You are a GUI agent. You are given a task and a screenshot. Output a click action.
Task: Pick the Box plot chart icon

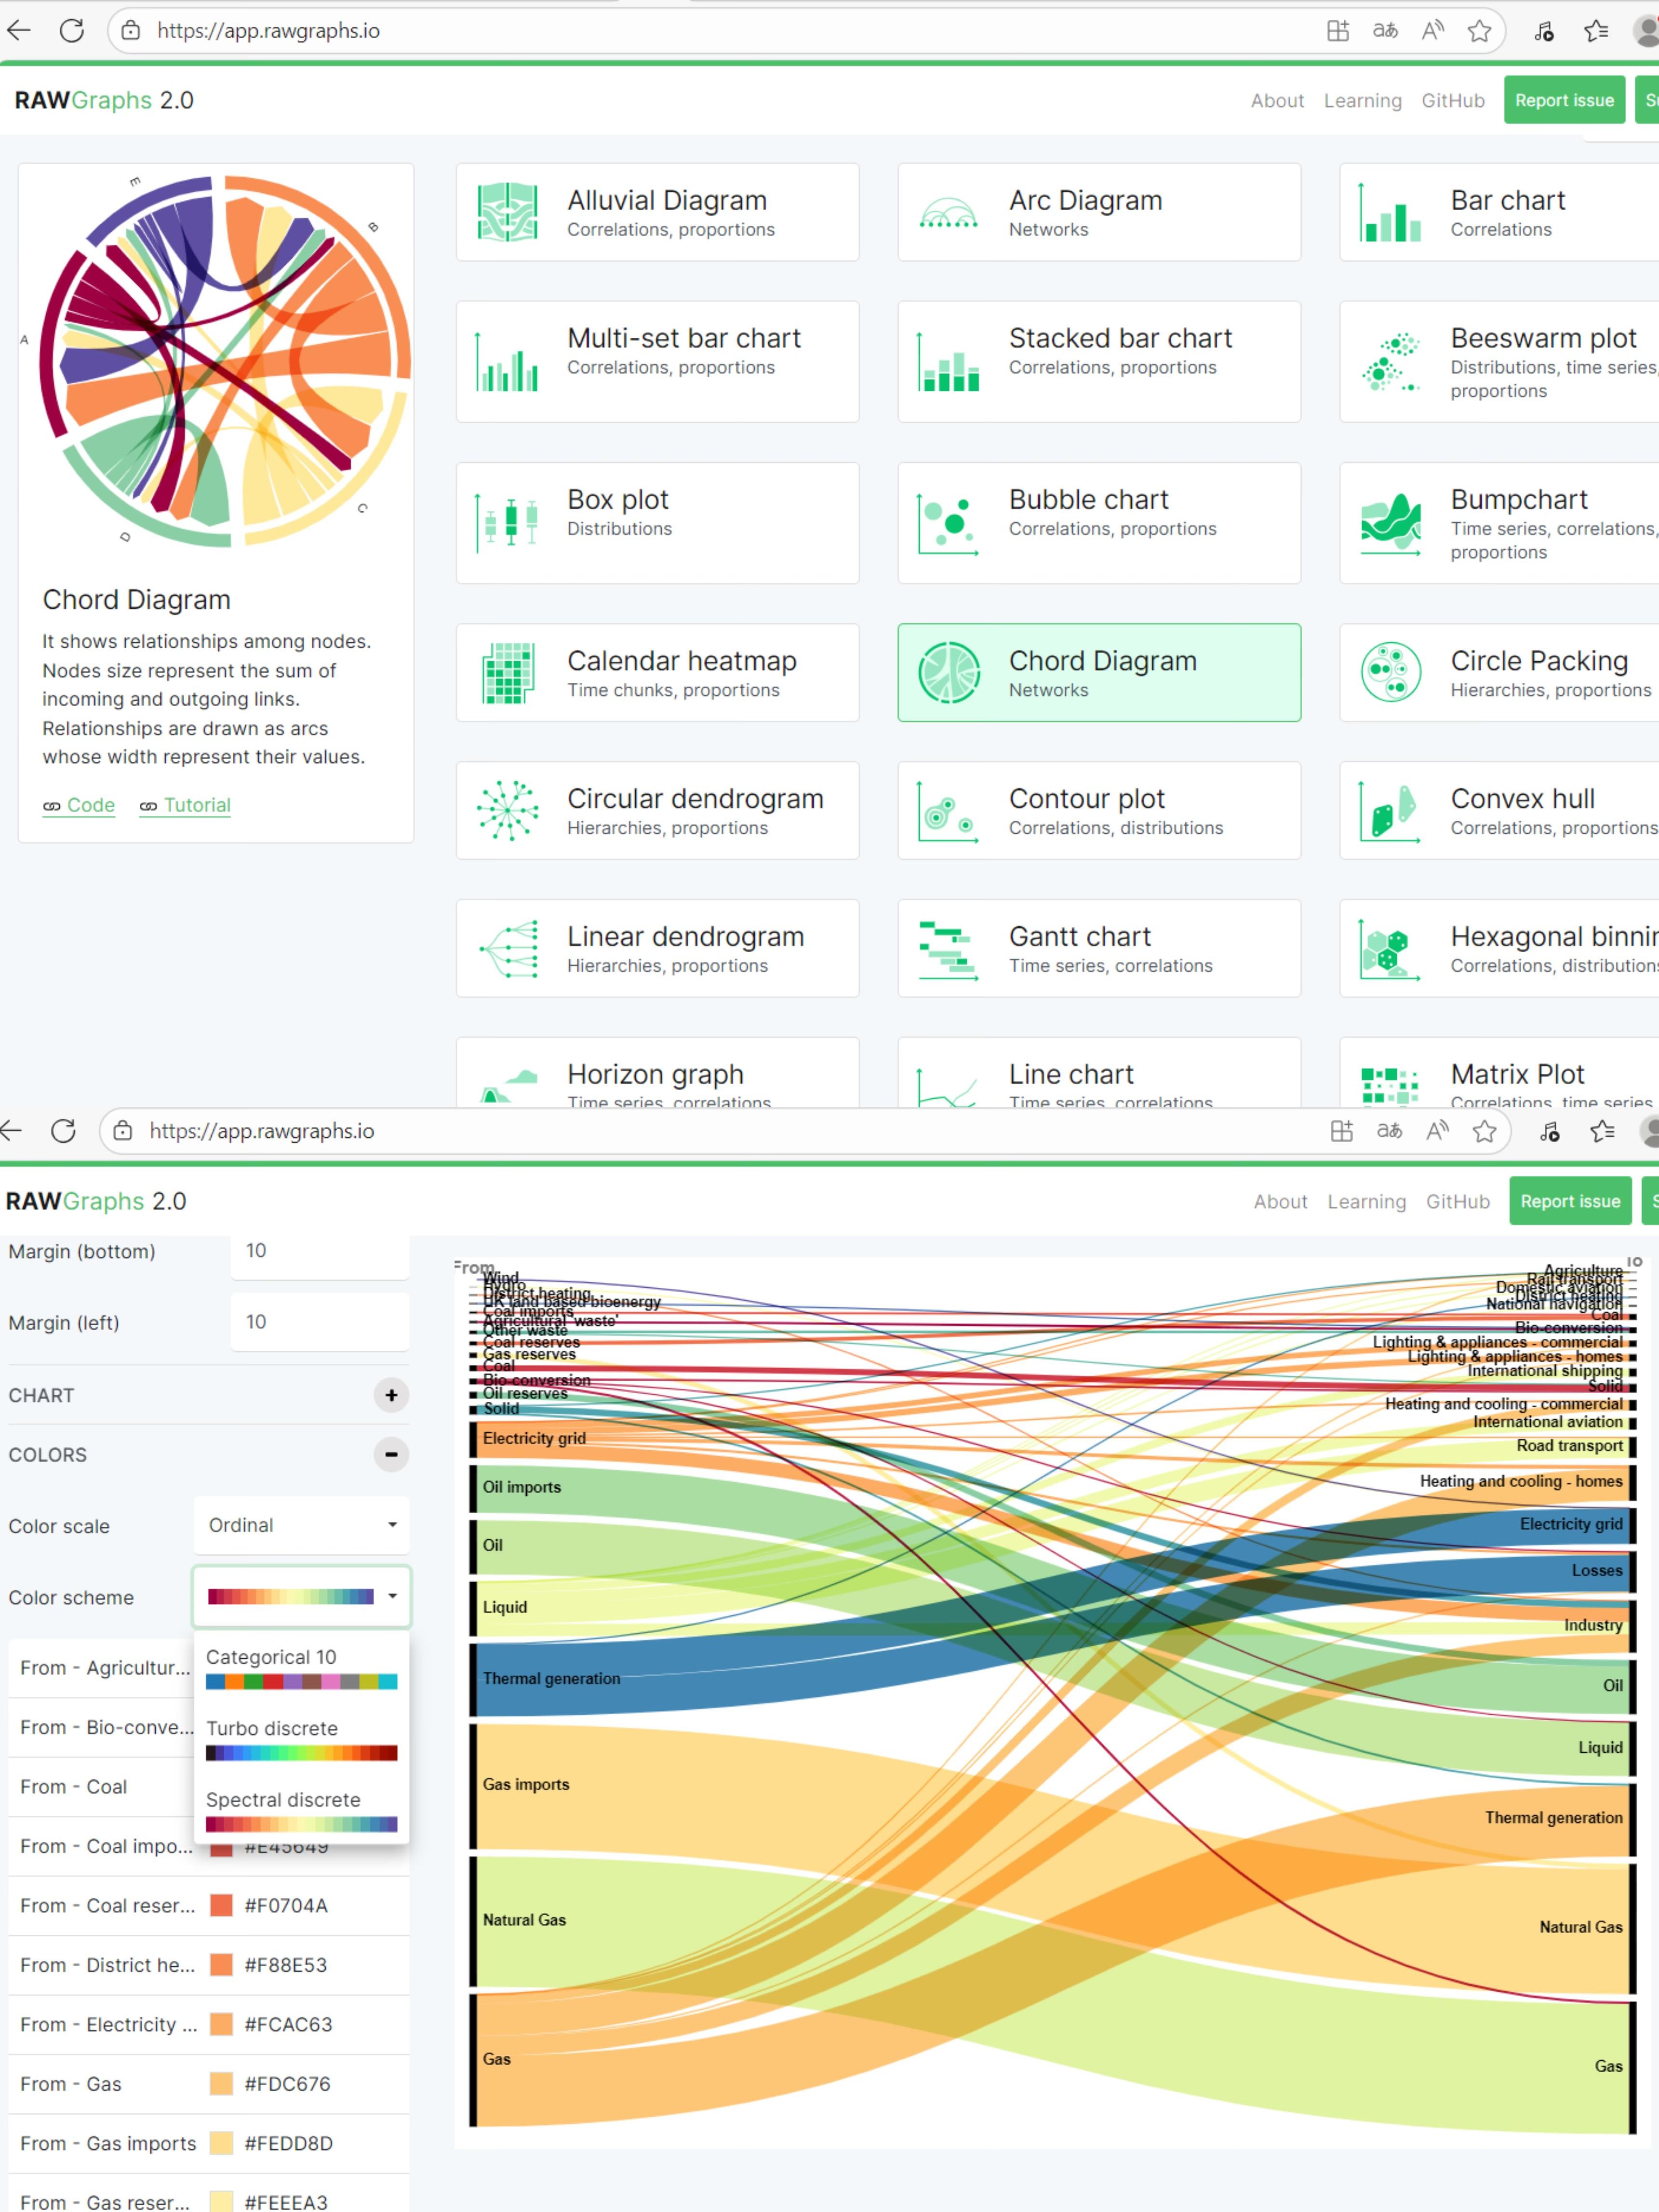(507, 522)
